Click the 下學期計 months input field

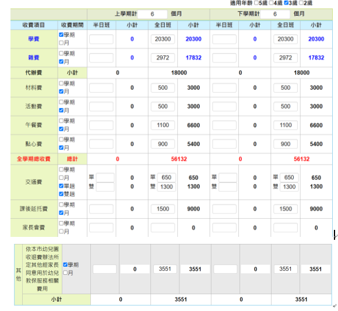(x=275, y=14)
